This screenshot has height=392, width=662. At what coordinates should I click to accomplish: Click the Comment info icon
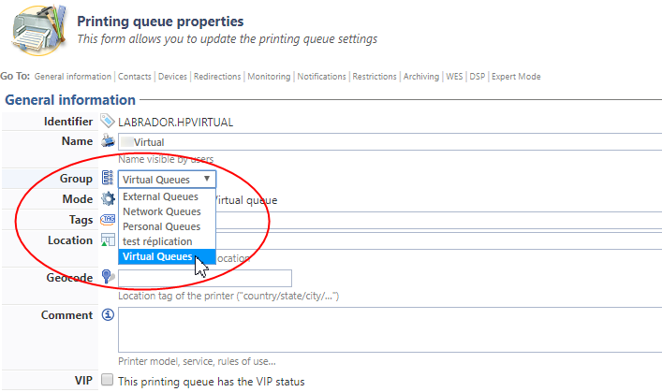107,315
